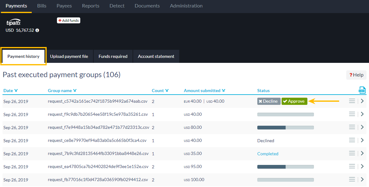
Task: Click the filter icon next to Group name
Action: click(75, 91)
